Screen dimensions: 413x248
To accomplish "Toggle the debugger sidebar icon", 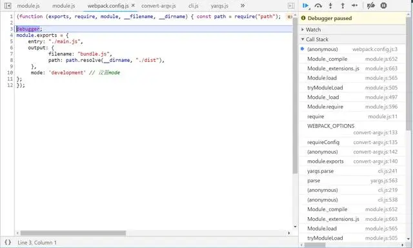I will [x=291, y=6].
